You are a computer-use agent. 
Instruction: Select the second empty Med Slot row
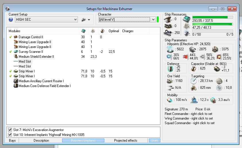tap(22, 66)
